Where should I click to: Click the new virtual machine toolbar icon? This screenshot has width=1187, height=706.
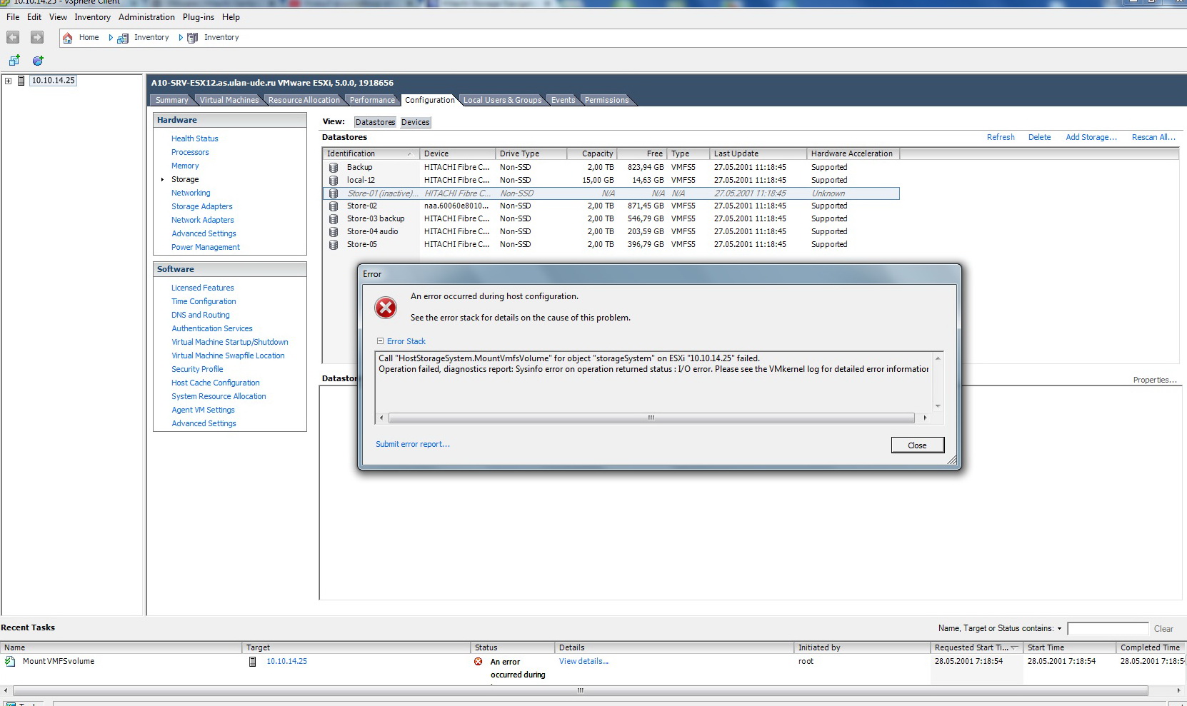click(x=14, y=61)
